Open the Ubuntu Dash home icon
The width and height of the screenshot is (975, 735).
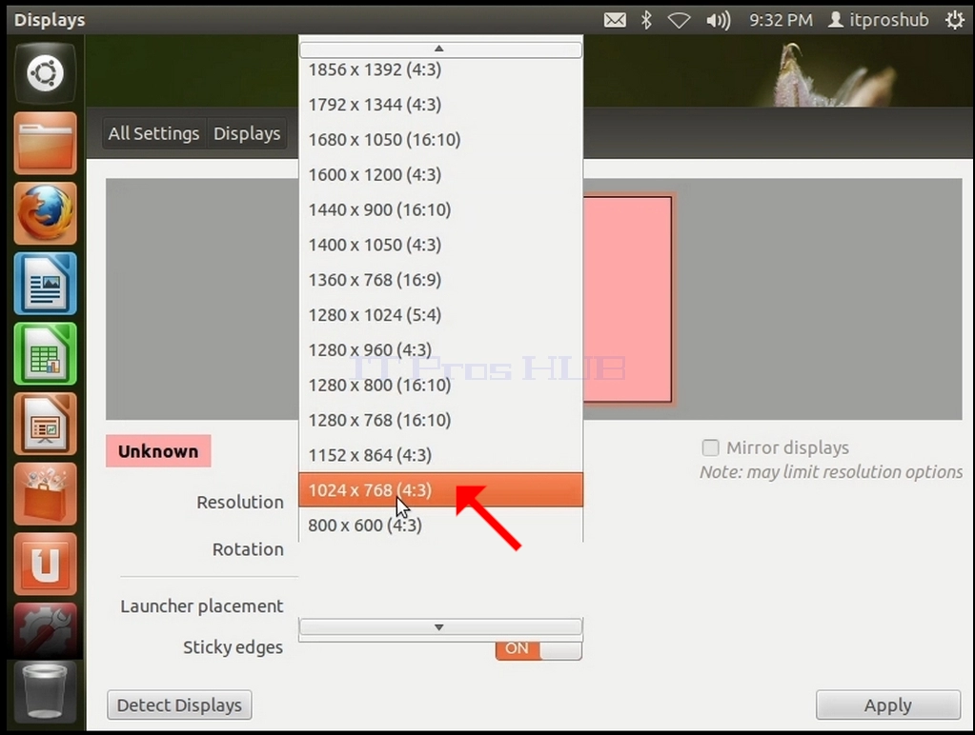pyautogui.click(x=46, y=73)
